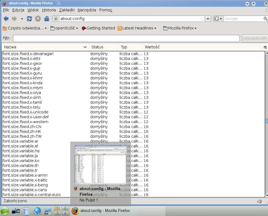Click in the Filtr text field

point(126,38)
